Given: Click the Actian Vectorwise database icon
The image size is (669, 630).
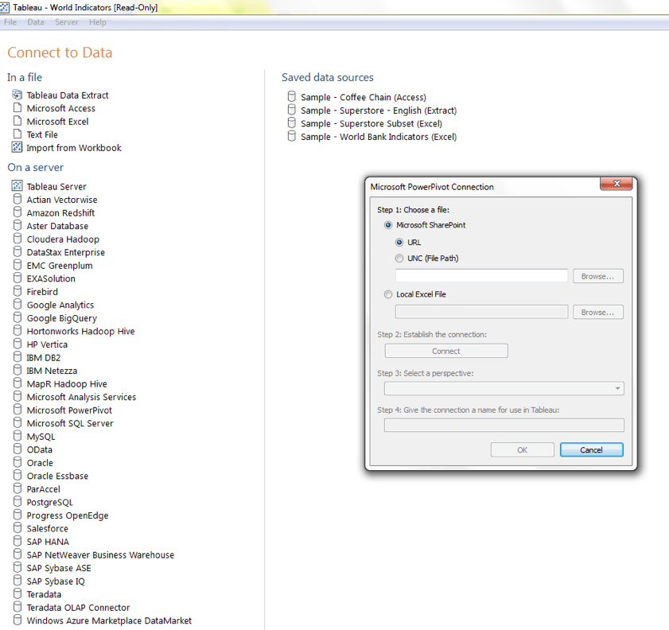Looking at the screenshot, I should pos(18,199).
